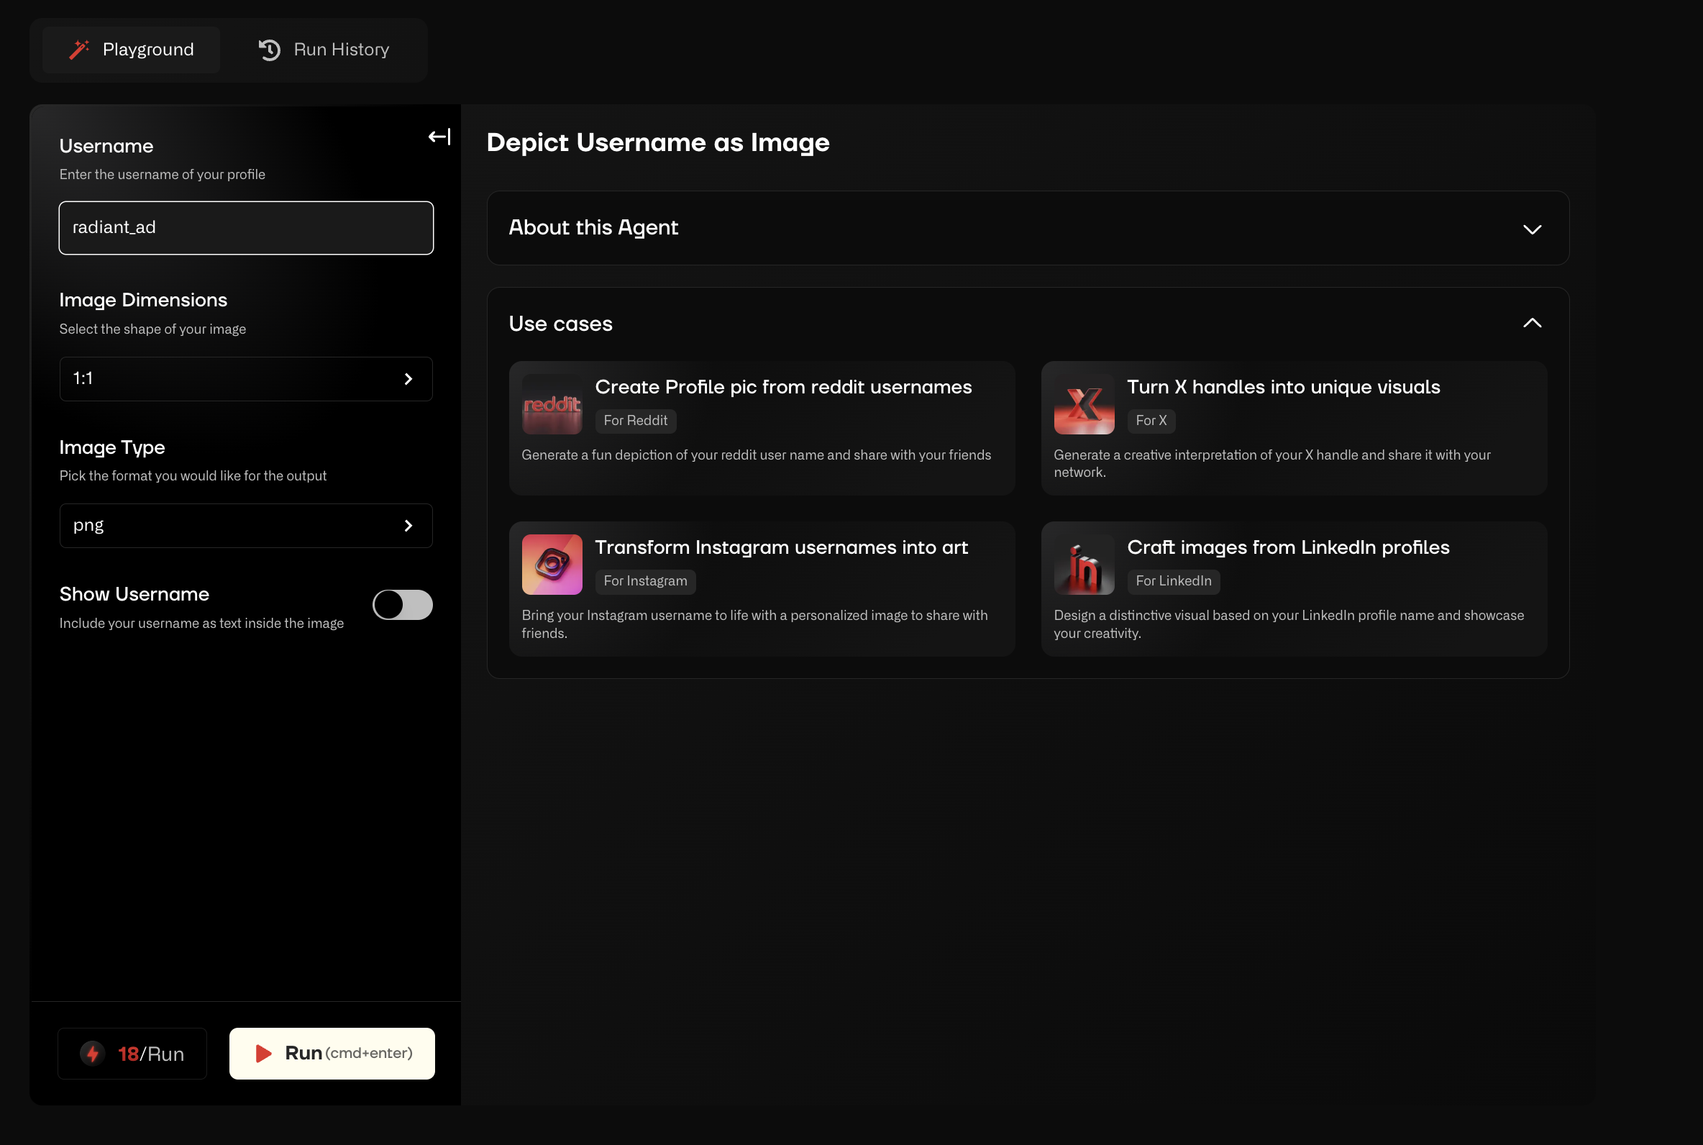
Task: Click the 18/Run credits button
Action: [132, 1053]
